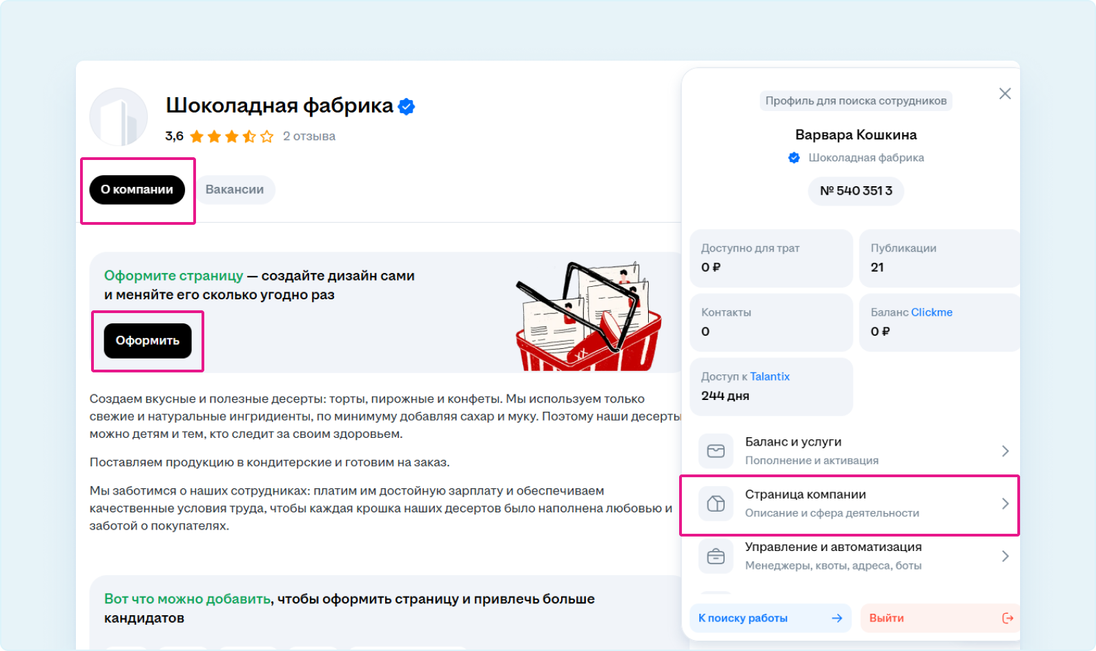The height and width of the screenshot is (651, 1096).
Task: Click the arrow icon in К поиску работы
Action: click(x=836, y=618)
